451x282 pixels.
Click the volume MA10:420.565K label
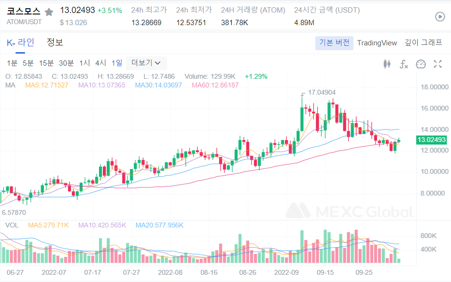click(x=102, y=225)
